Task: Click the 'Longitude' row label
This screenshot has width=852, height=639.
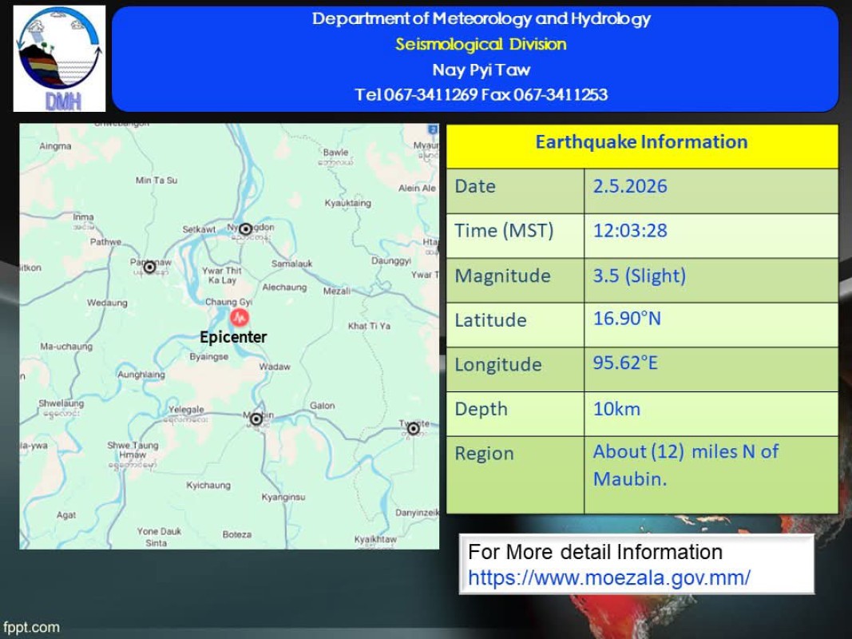Action: point(497,364)
